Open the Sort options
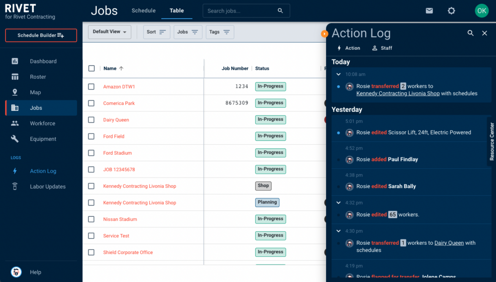496x282 pixels. [156, 32]
